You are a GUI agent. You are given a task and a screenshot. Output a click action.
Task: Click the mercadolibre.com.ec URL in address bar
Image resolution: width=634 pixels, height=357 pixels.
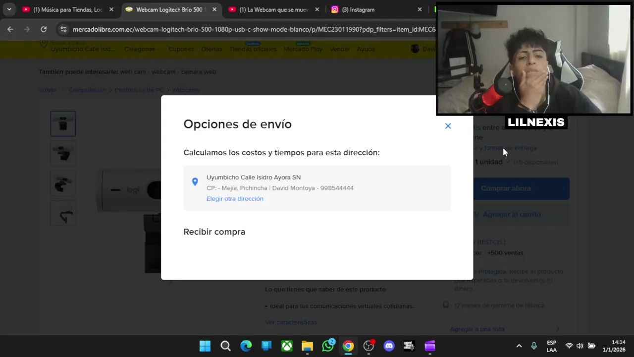point(254,29)
